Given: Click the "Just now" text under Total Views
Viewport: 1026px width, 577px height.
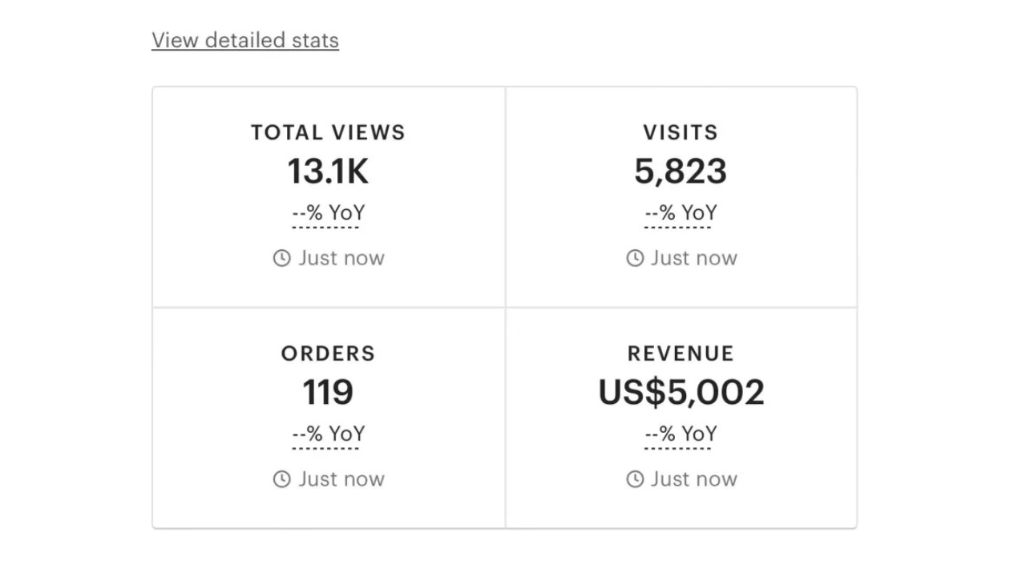Looking at the screenshot, I should click(x=341, y=258).
